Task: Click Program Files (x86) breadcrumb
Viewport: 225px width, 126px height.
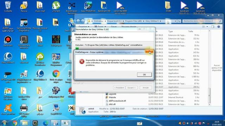Action: [133, 21]
